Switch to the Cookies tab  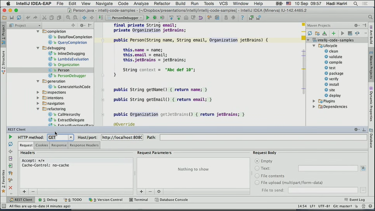[42, 145]
